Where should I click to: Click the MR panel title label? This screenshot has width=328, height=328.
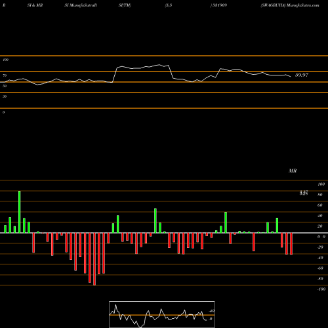[x=293, y=171]
